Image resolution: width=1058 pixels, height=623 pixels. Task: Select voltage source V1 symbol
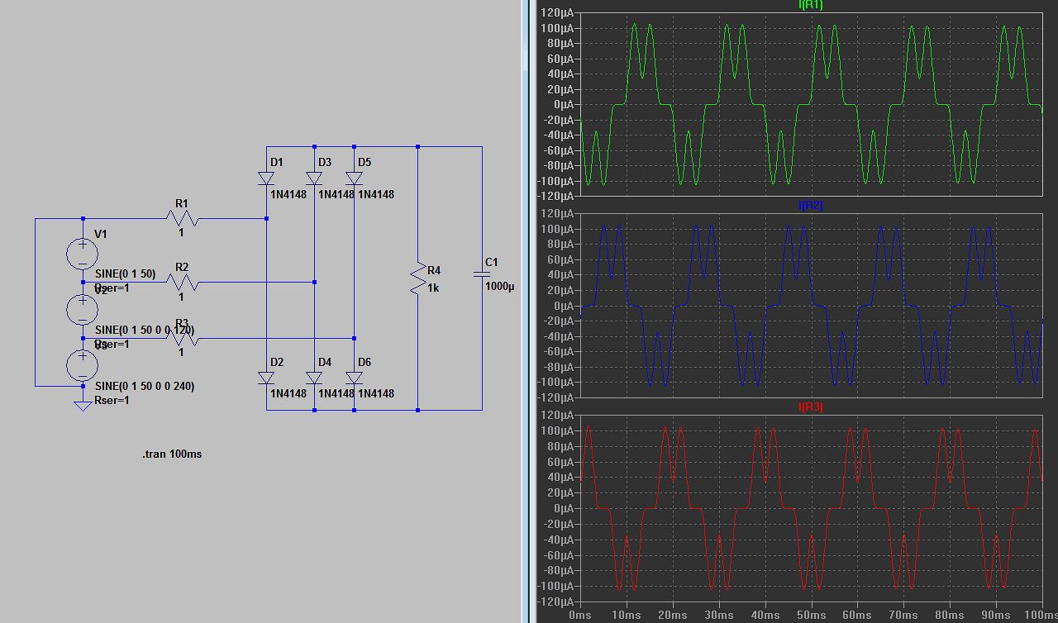[83, 253]
